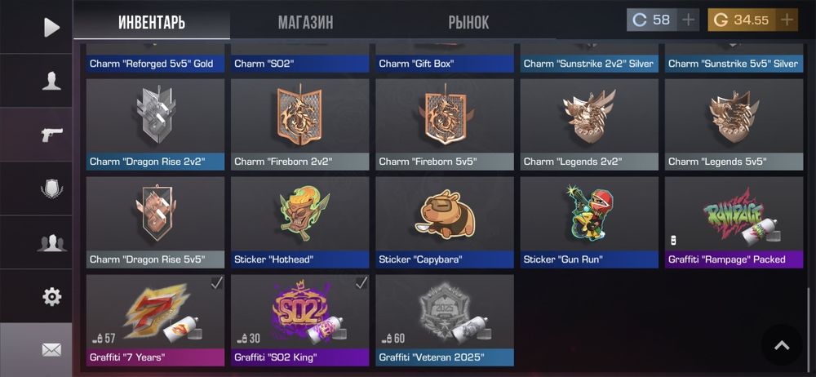
Task: Add silver coins with plus button
Action: tap(688, 20)
